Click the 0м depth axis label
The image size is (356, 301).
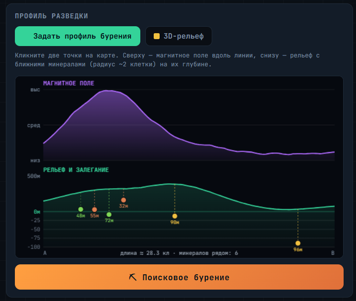[x=37, y=212]
